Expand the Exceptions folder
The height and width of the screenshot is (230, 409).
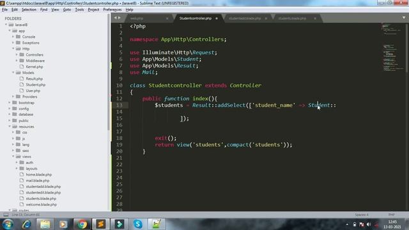click(13, 43)
